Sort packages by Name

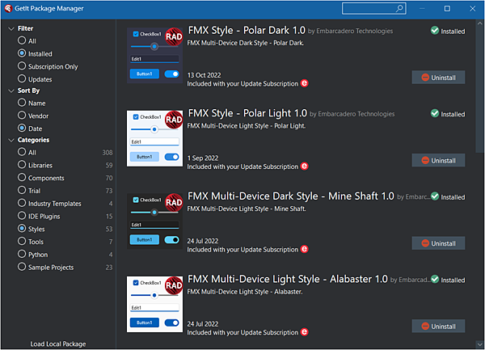click(x=22, y=103)
